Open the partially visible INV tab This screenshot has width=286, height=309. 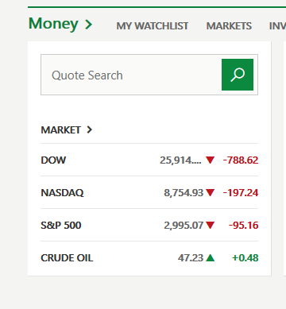(x=277, y=26)
